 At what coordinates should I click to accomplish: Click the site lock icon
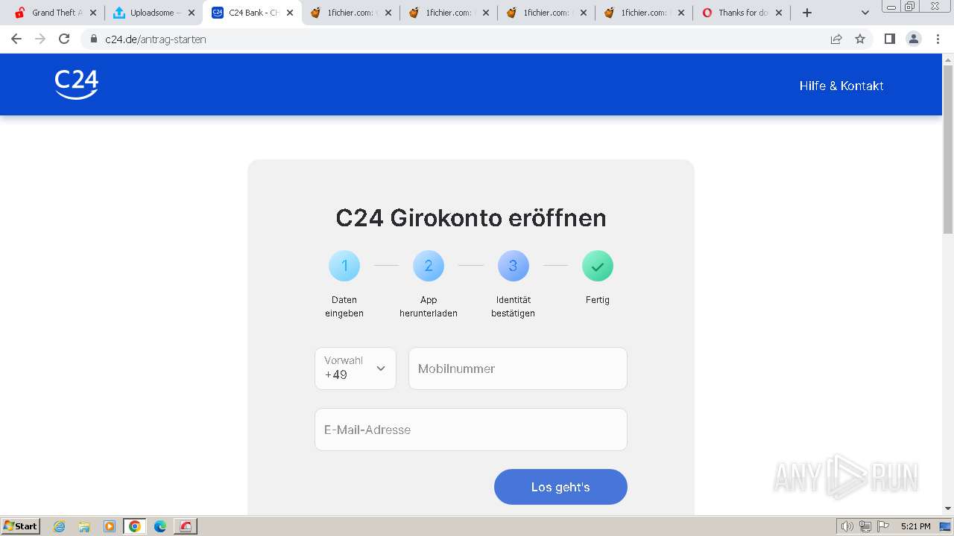tap(94, 39)
